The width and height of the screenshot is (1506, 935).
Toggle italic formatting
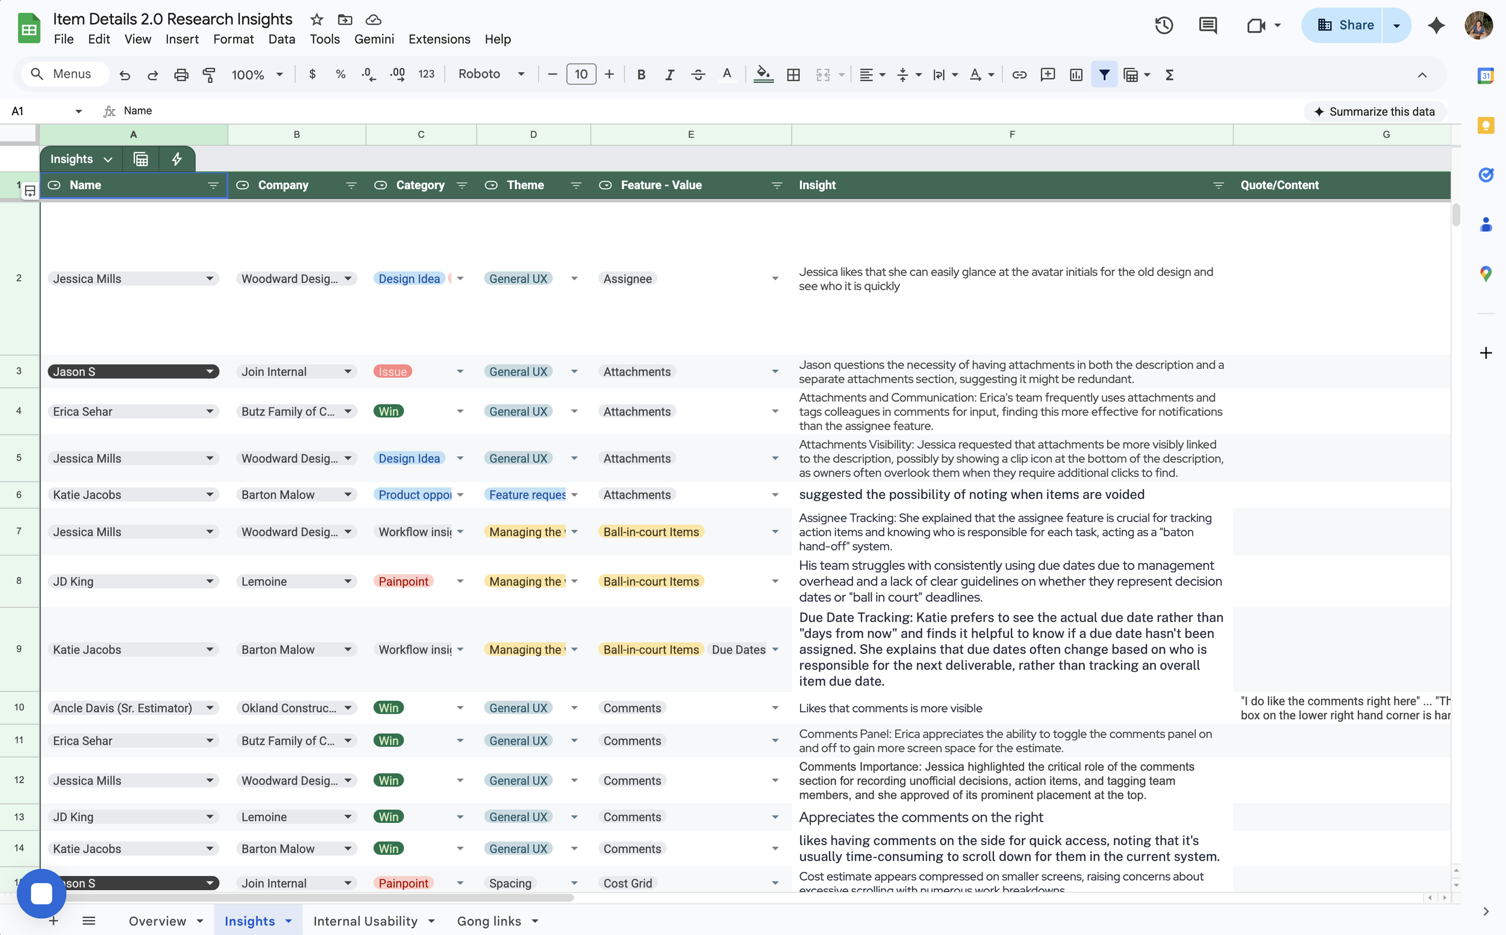(x=669, y=75)
